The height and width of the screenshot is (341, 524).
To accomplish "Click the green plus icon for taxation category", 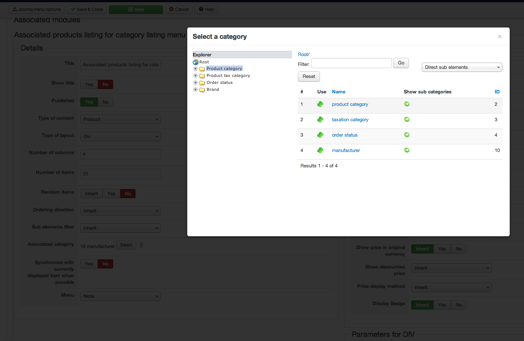I will click(320, 120).
